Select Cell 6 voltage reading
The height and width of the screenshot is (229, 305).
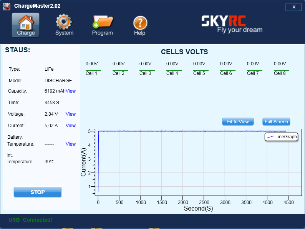(x=226, y=64)
